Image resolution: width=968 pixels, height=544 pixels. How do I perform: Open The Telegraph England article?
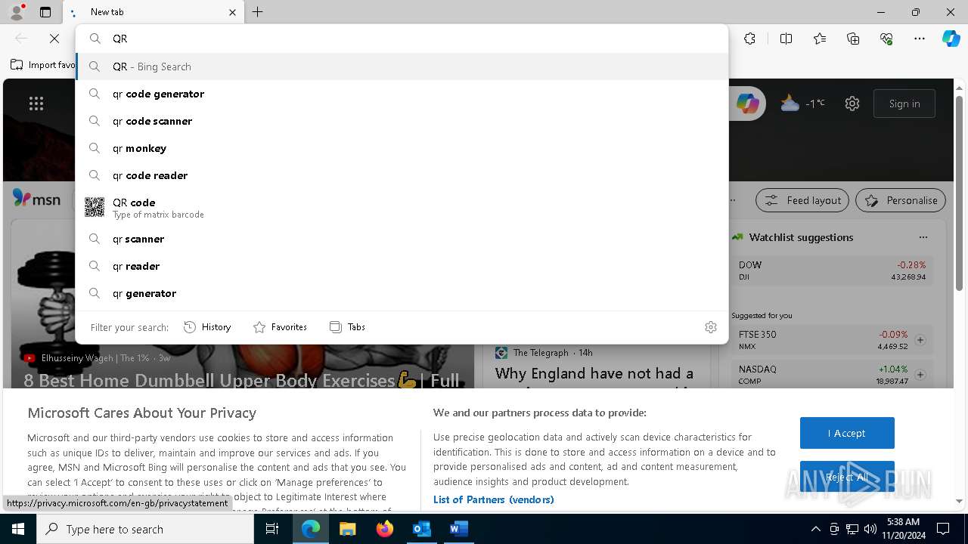(594, 374)
